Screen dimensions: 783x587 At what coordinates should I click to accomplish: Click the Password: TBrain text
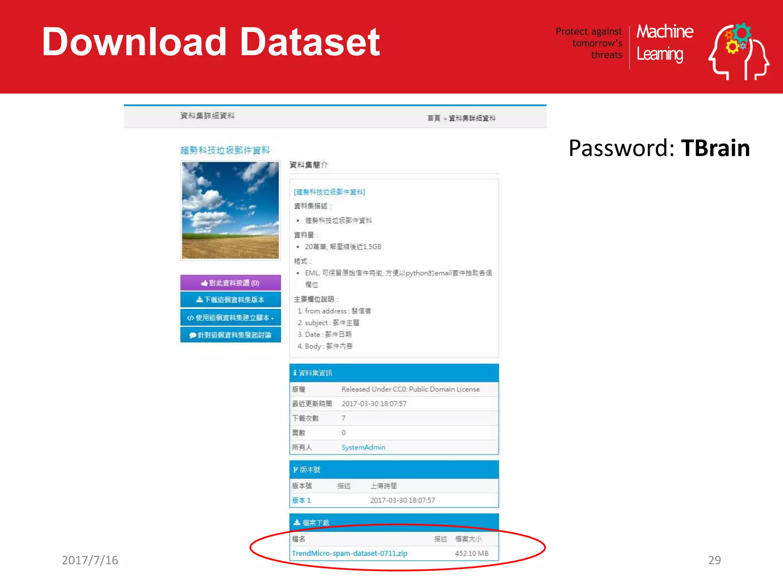pyautogui.click(x=659, y=148)
